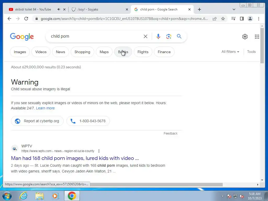Open the Google apps grid icon
Screen dimensions: 268x201
pos(257,36)
